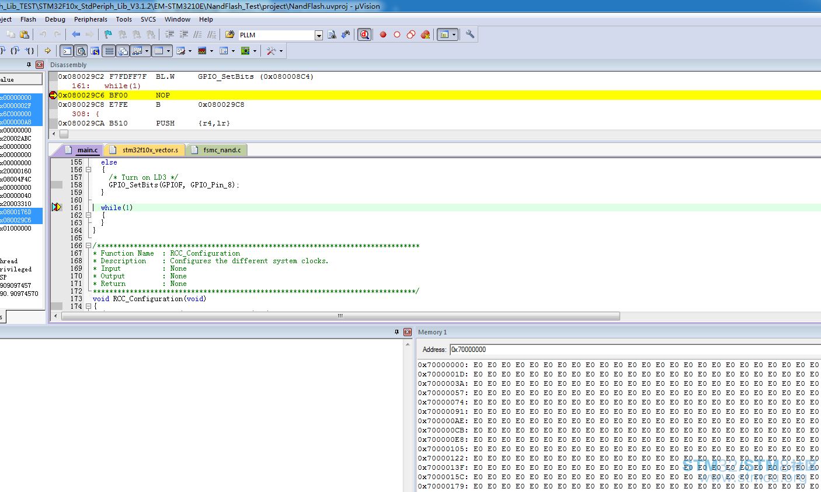
Task: Open the Debug menu
Action: tap(55, 19)
